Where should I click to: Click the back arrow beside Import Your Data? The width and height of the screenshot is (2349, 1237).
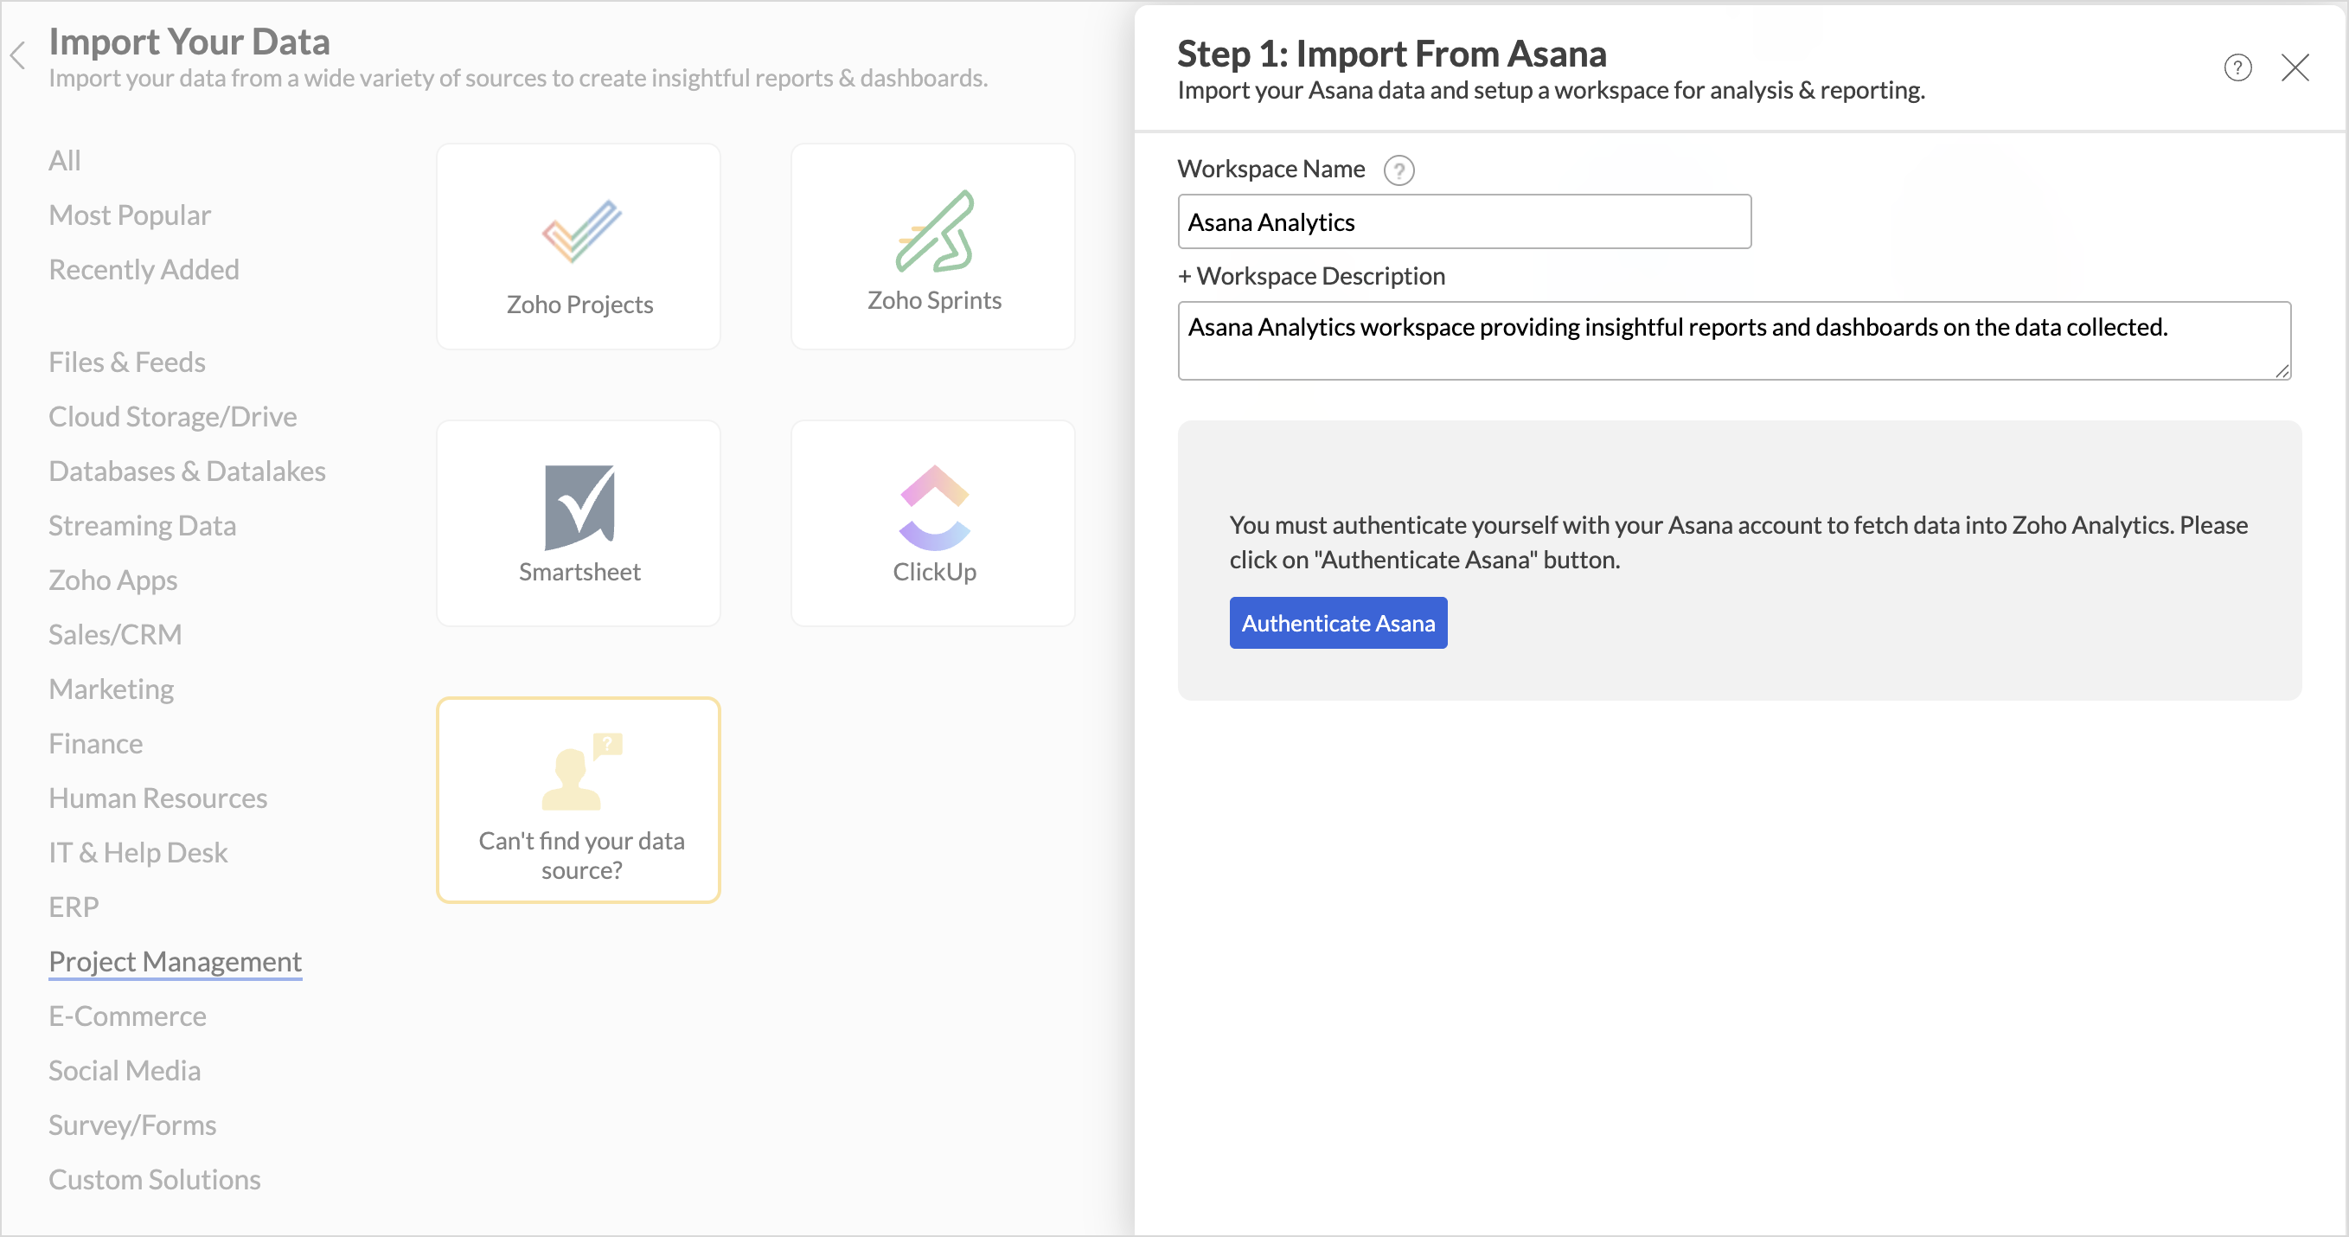click(x=17, y=55)
